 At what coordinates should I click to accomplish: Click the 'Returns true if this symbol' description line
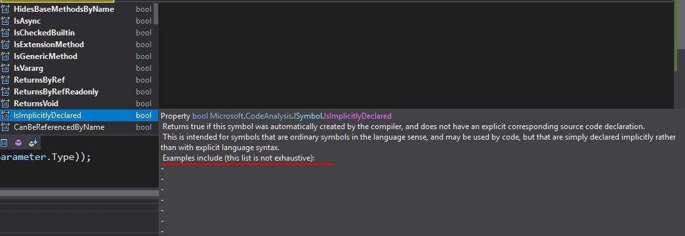(404, 127)
